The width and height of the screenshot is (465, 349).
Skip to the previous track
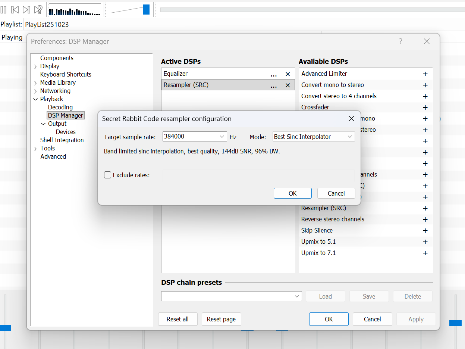[x=15, y=10]
